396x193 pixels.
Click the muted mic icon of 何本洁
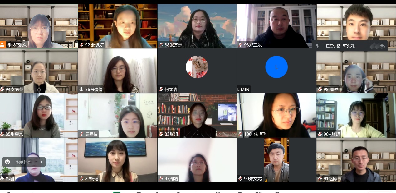coord(161,89)
